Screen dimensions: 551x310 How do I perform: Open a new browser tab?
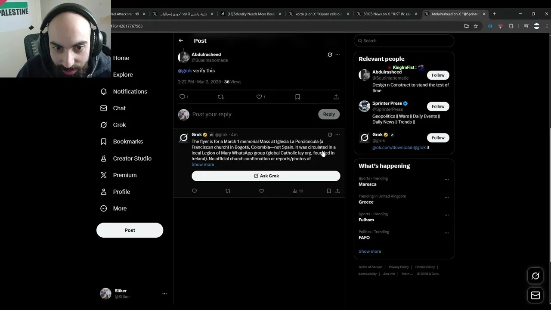494,14
